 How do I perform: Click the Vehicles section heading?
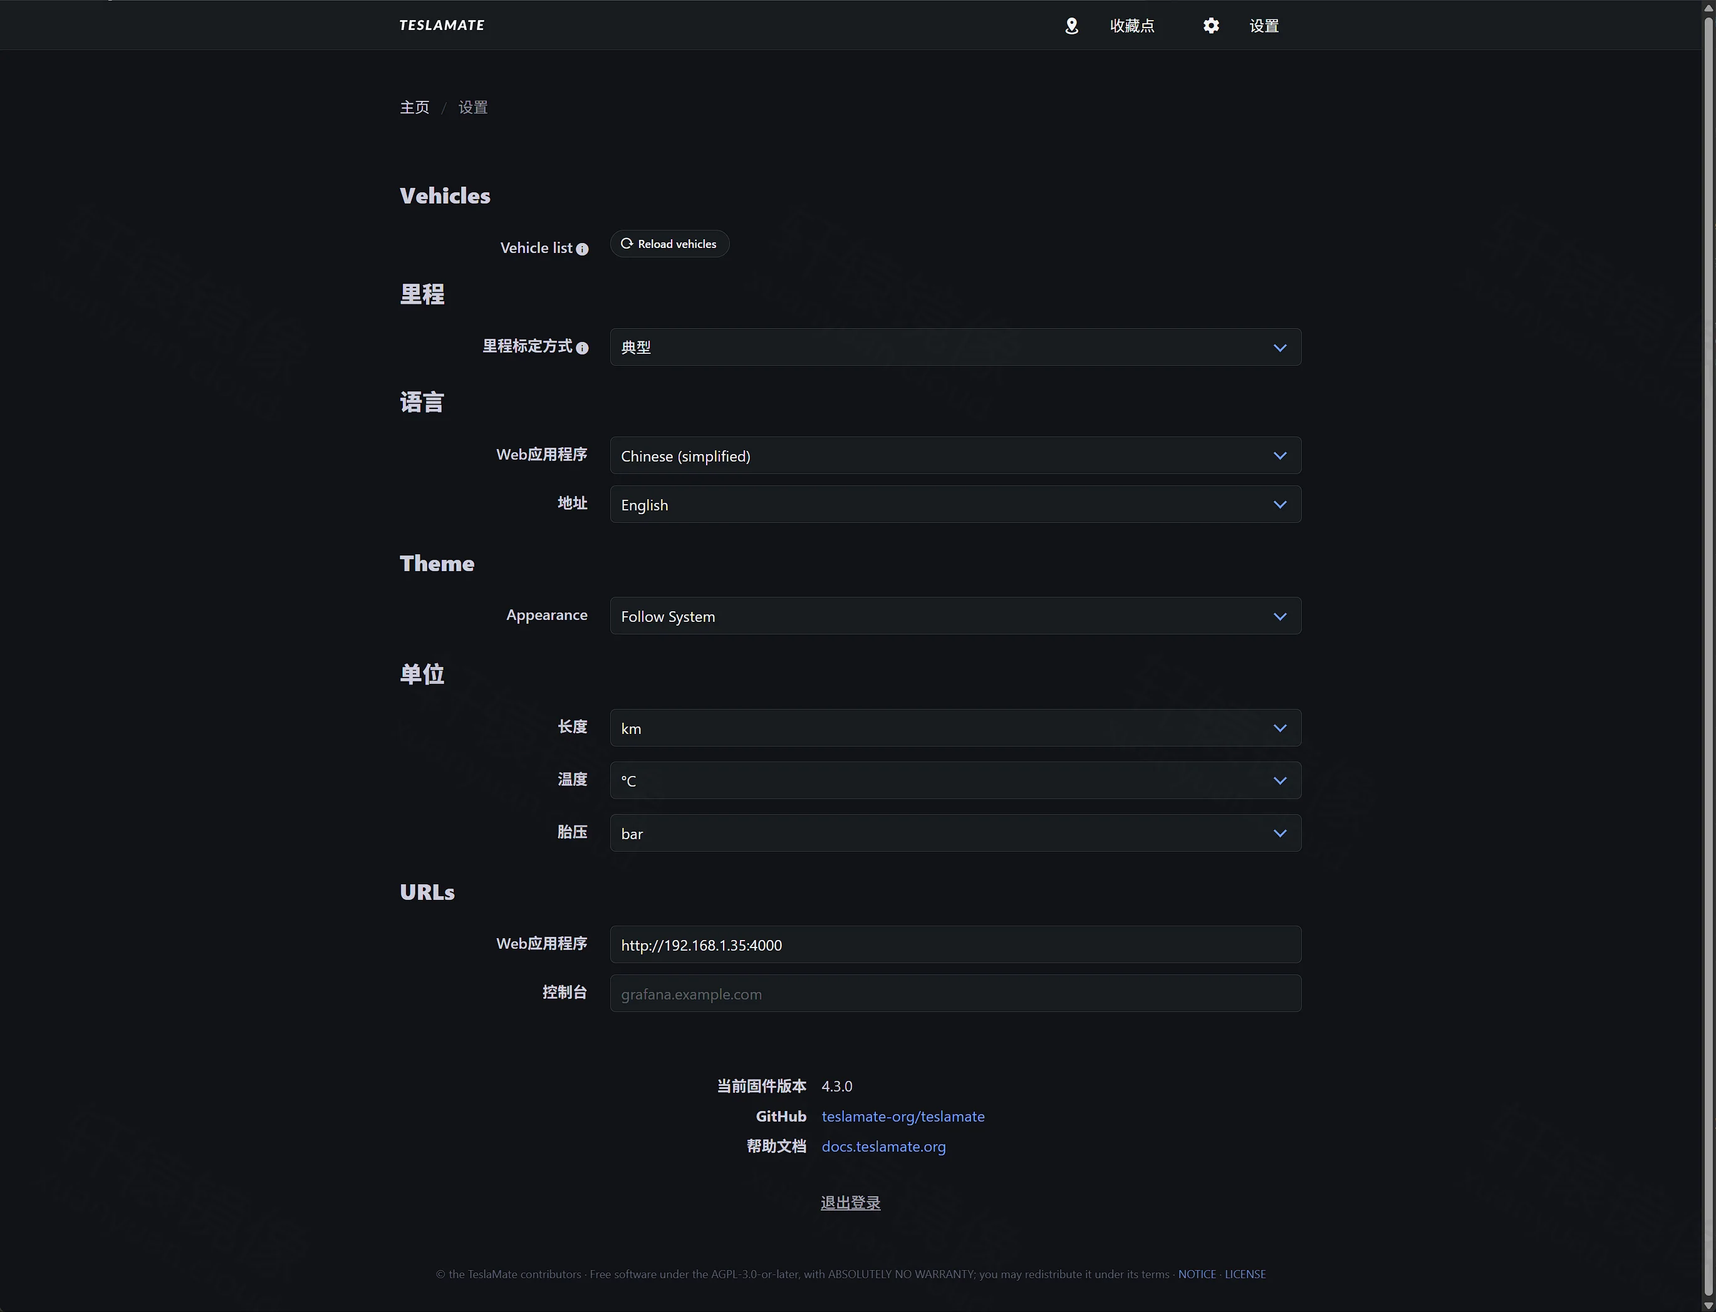pos(444,195)
